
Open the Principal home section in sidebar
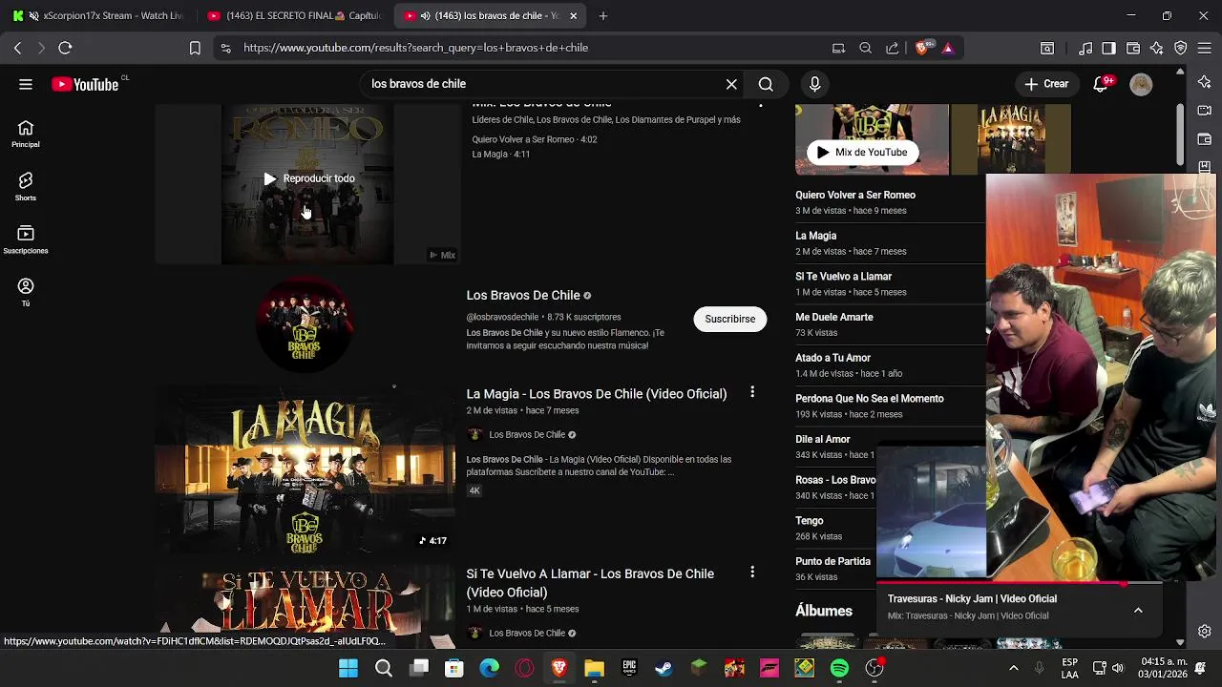click(x=26, y=135)
